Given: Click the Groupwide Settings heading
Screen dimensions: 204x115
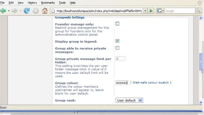Looking at the screenshot, I should pos(69,17).
